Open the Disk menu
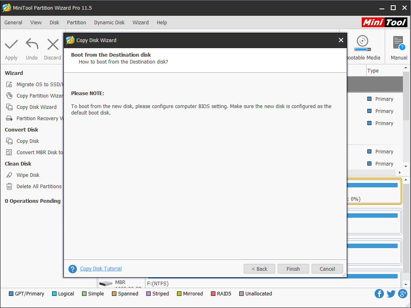The width and height of the screenshot is (411, 308). tap(55, 23)
